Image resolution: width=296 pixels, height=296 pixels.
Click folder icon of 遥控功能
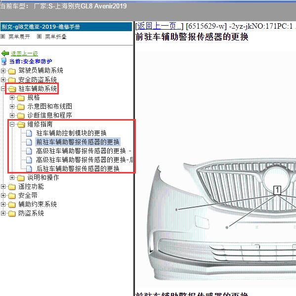click(12, 187)
